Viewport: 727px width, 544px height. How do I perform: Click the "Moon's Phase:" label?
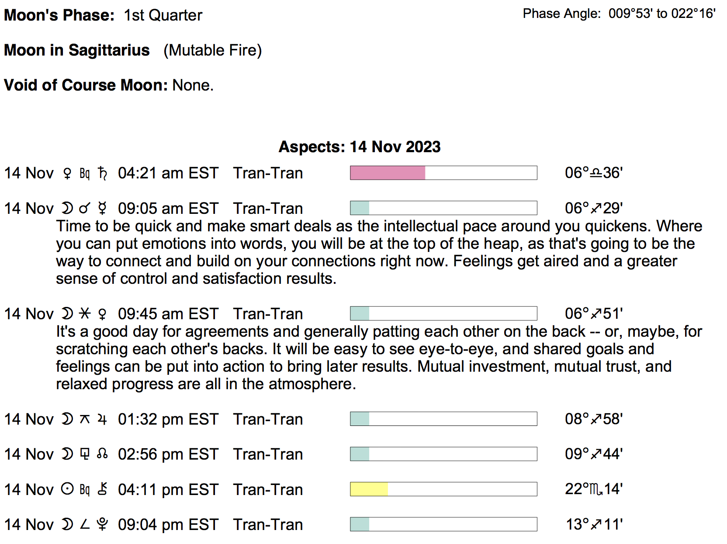click(x=59, y=15)
